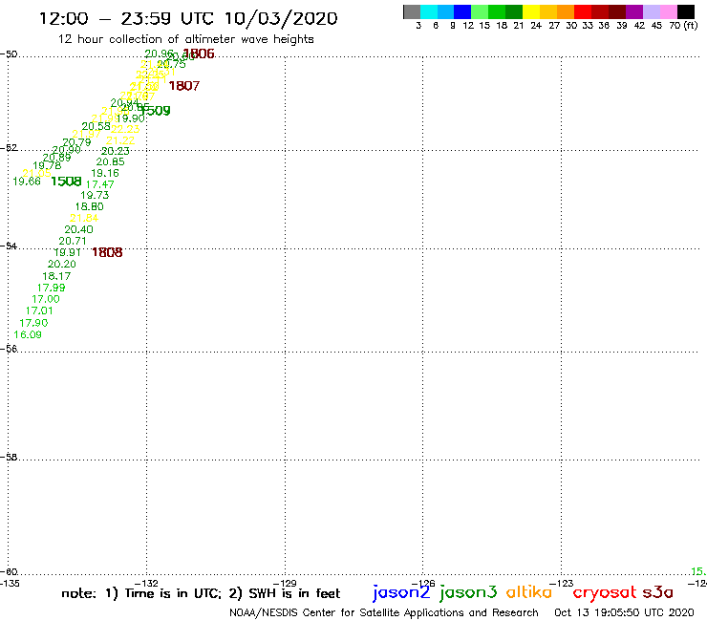Viewport: 707px width, 621px height.
Task: Click the 1508 time marker
Action: [66, 182]
